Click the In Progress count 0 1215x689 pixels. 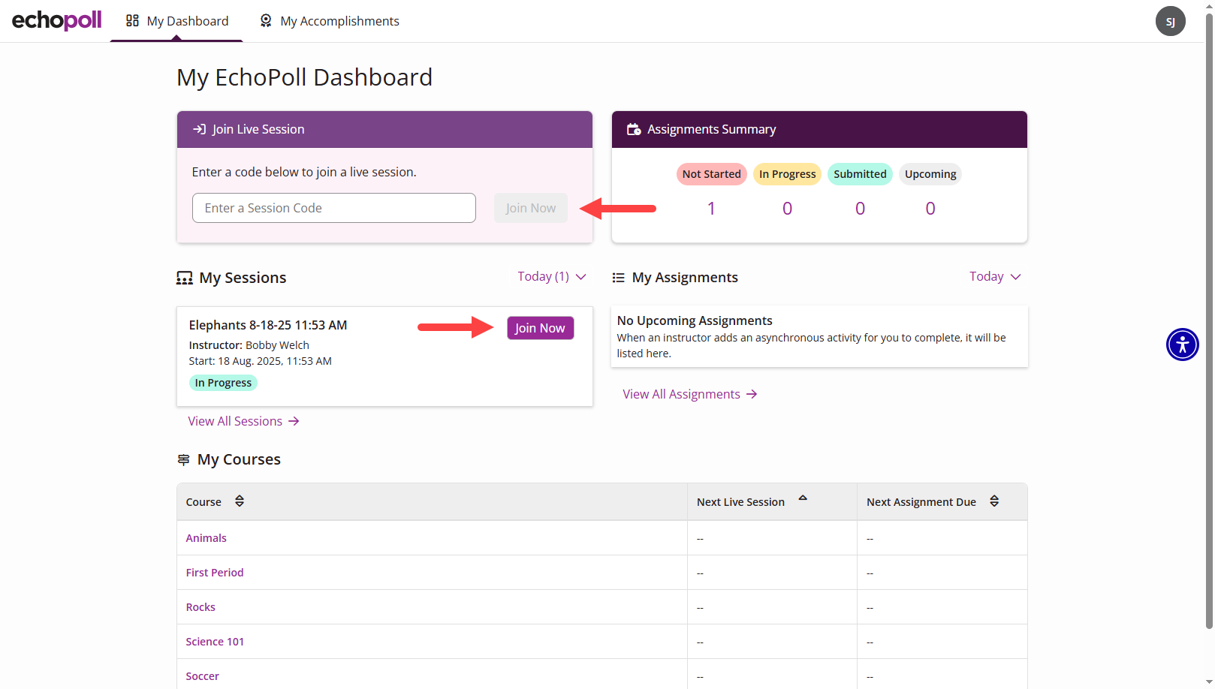[x=787, y=209]
